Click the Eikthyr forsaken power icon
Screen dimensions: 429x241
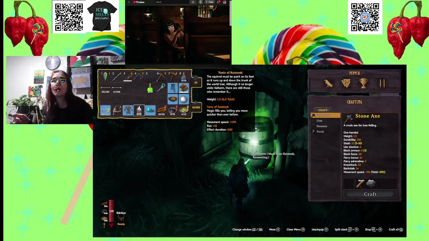point(121,218)
